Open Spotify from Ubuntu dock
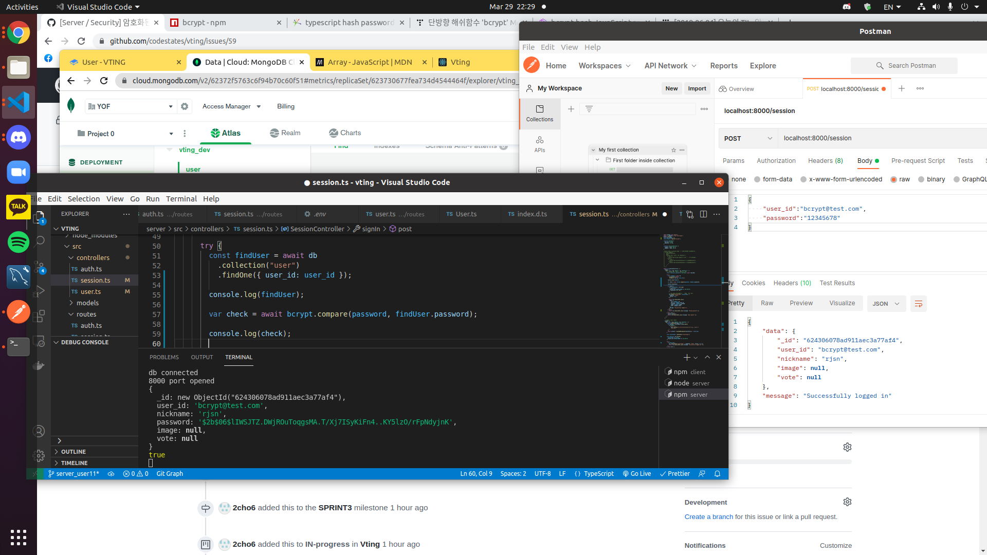987x555 pixels. [19, 242]
